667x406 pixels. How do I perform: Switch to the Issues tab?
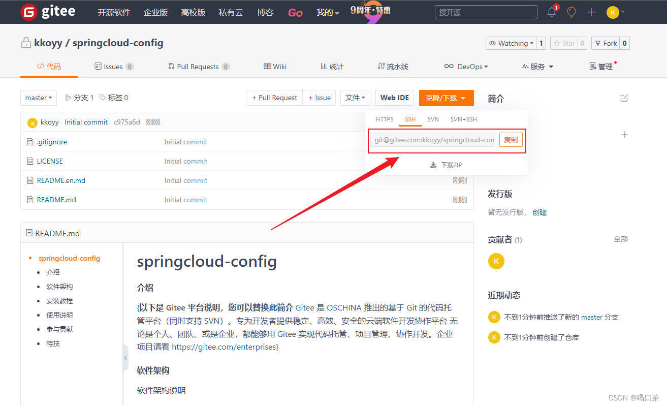coord(114,67)
